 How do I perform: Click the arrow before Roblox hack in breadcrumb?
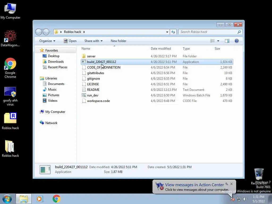tap(61, 32)
